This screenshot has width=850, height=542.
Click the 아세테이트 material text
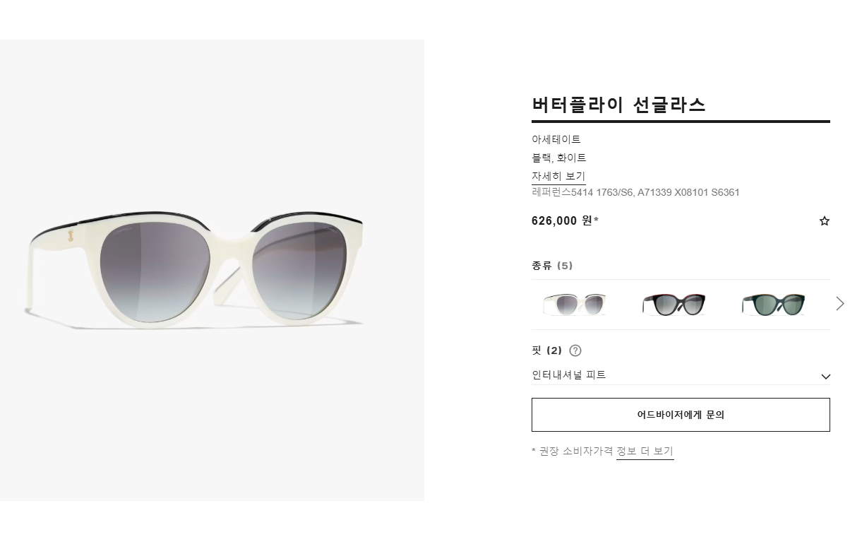pyautogui.click(x=556, y=140)
